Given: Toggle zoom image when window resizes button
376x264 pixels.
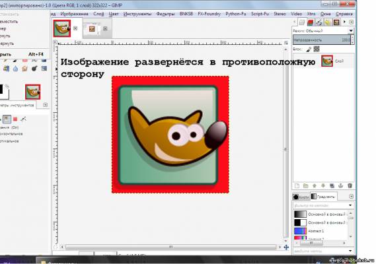Looking at the screenshot, I should [286, 43].
